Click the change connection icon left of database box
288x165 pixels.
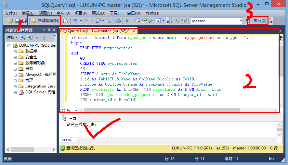(x=177, y=21)
